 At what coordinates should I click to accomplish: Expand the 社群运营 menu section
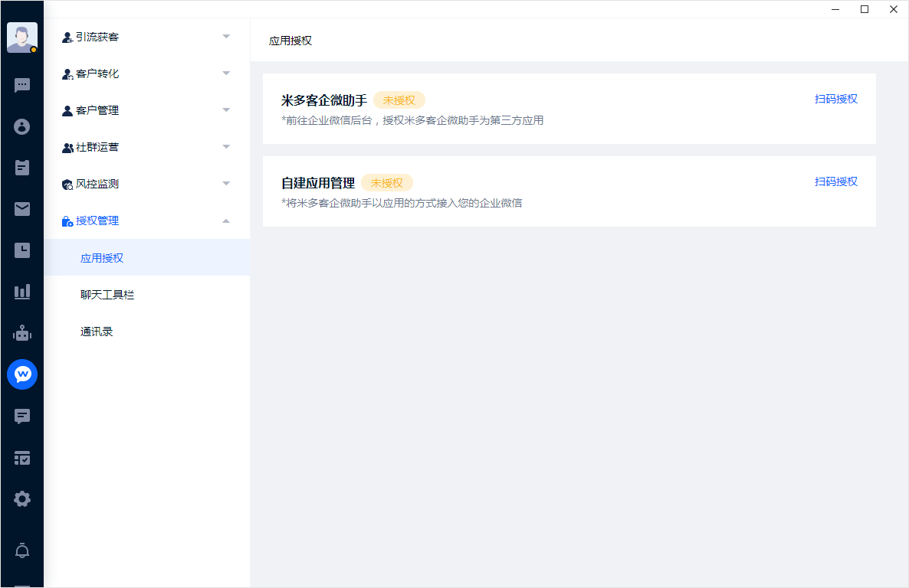pos(146,147)
